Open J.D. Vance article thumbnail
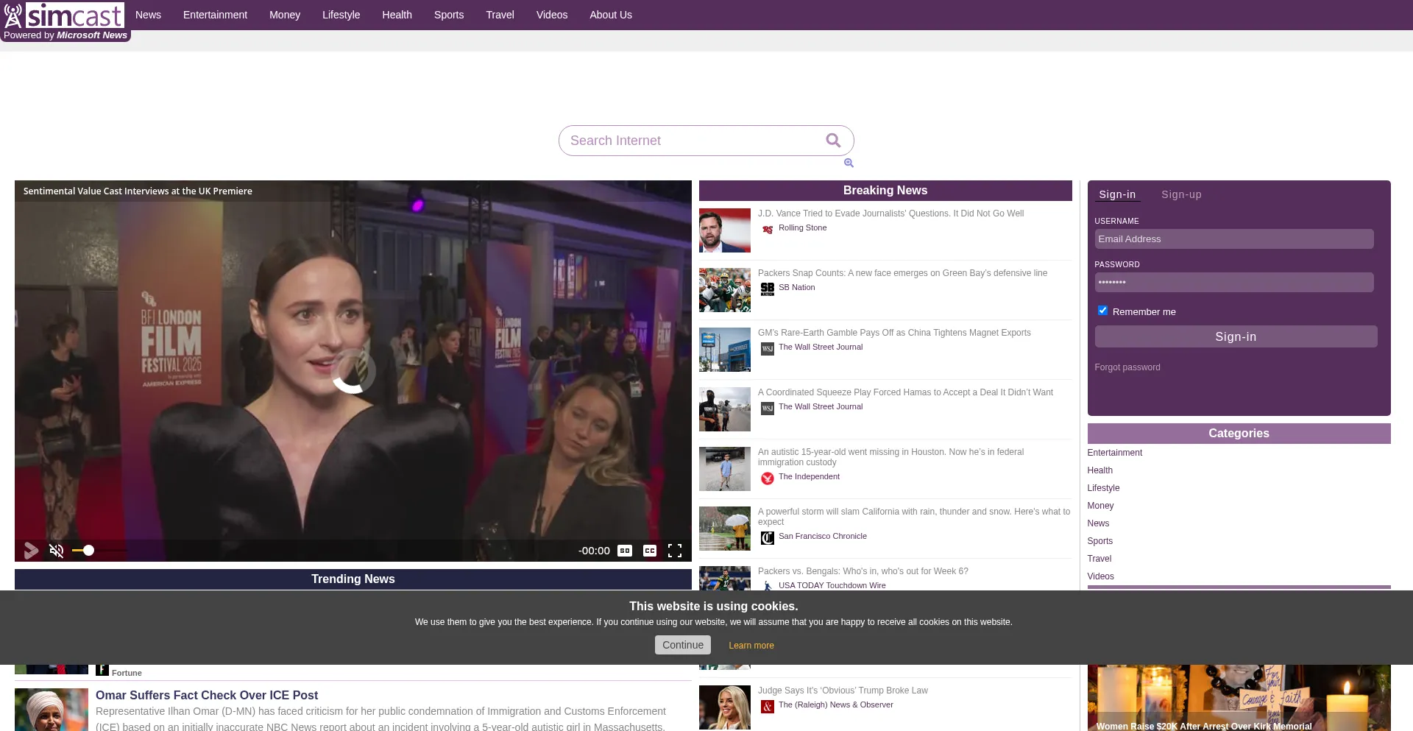The height and width of the screenshot is (731, 1413). pos(724,230)
